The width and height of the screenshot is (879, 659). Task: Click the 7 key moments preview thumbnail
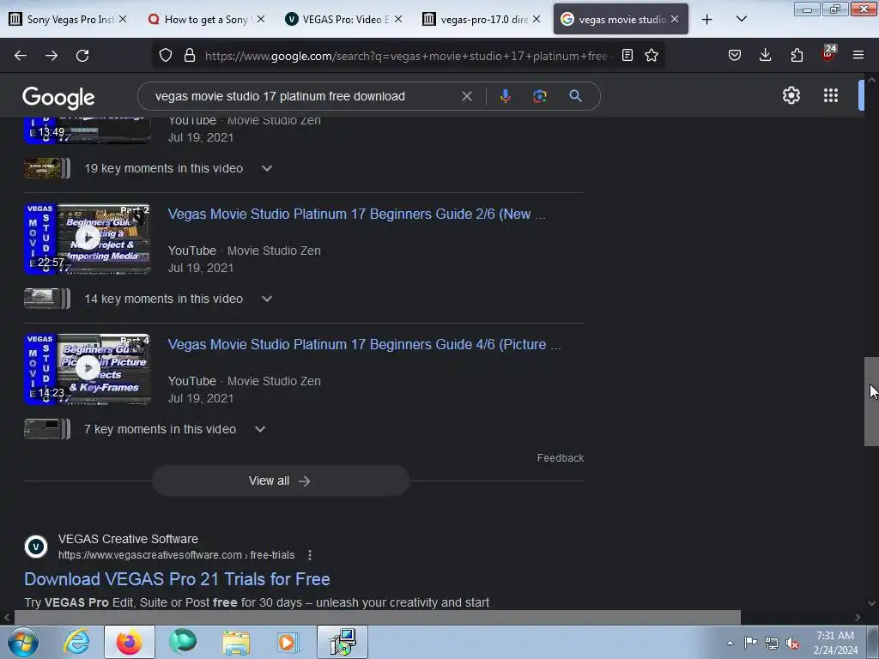pos(47,429)
